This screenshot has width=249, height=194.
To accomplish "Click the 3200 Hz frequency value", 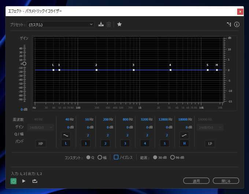I will pos(146,120).
